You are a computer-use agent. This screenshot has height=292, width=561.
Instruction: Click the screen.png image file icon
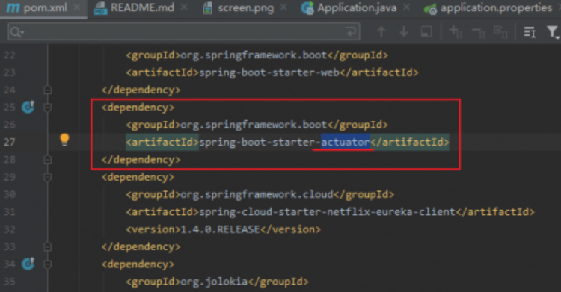207,8
